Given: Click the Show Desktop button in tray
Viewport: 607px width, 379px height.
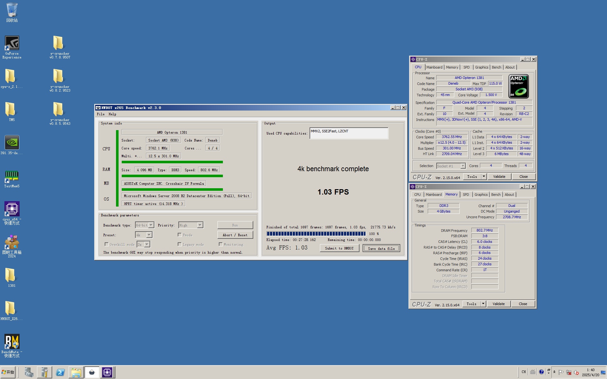Looking at the screenshot, I should coord(604,372).
